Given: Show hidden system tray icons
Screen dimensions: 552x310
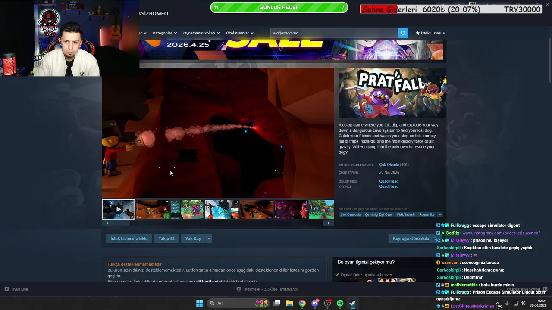Looking at the screenshot, I should tap(498, 303).
